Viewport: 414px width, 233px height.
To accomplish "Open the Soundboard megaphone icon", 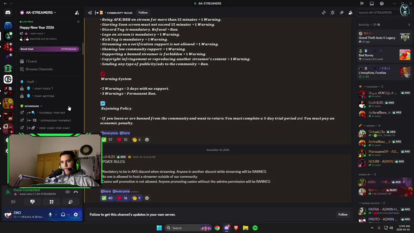I will click(71, 202).
